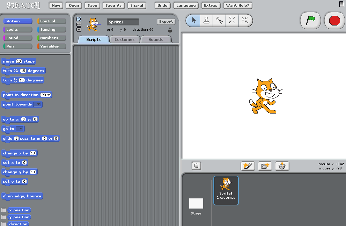Enable the direction checkbox
Viewport: 346px width, 226px height.
click(4, 224)
